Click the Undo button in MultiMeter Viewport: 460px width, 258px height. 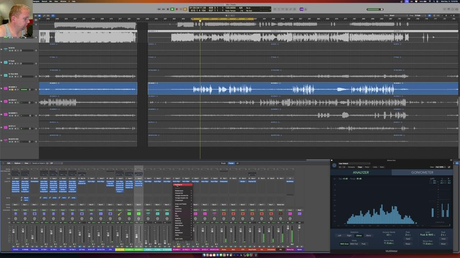[375, 167]
